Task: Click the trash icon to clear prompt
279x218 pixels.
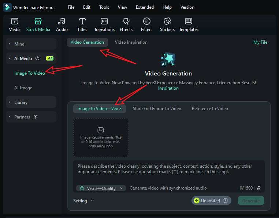Action: click(259, 188)
